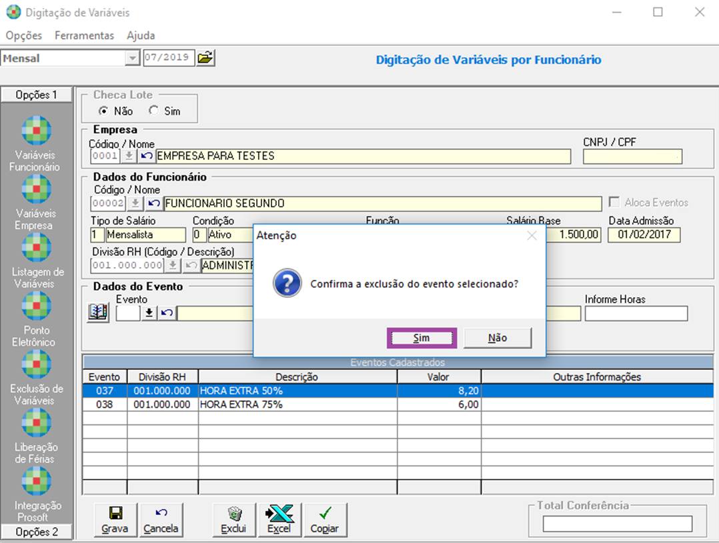This screenshot has height=543, width=719.
Task: Click Divisão RH undo arrow button
Action: pos(191,265)
